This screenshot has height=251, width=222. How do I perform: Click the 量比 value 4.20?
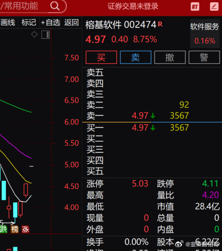[x=210, y=195]
